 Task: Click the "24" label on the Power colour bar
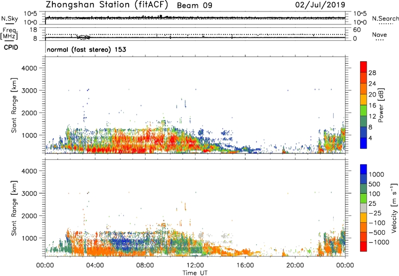point(372,84)
